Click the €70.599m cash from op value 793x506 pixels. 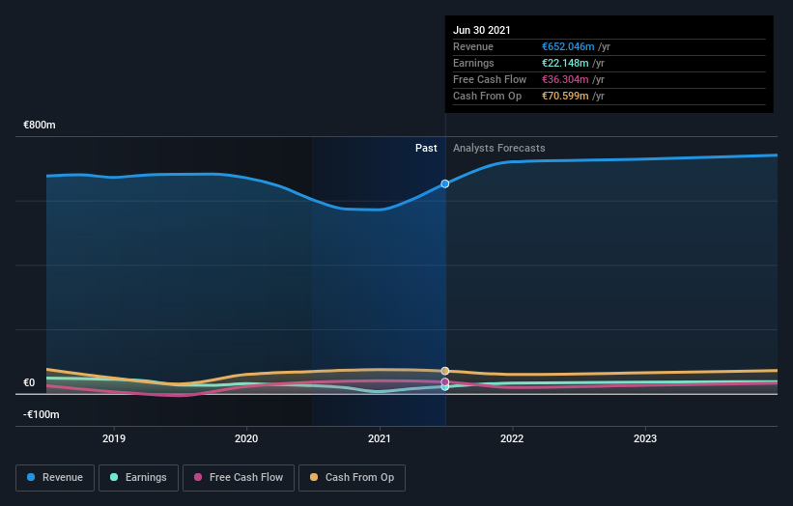[x=565, y=96]
